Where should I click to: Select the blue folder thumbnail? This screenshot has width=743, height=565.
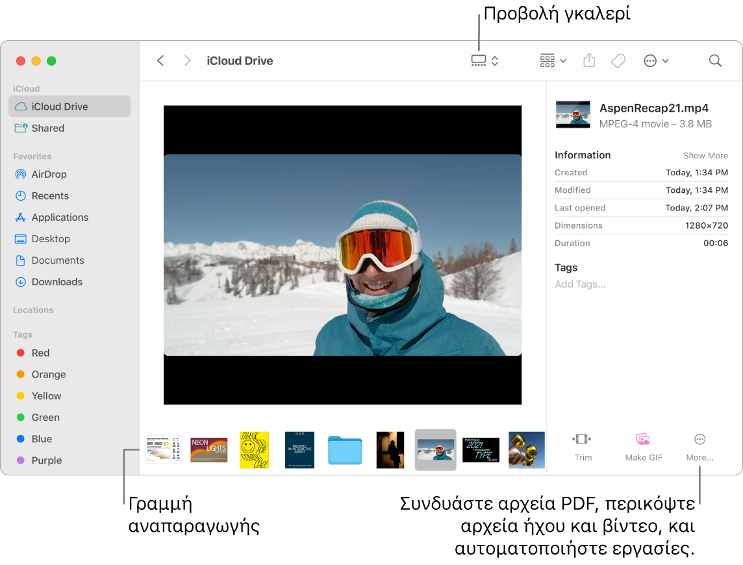pos(345,449)
